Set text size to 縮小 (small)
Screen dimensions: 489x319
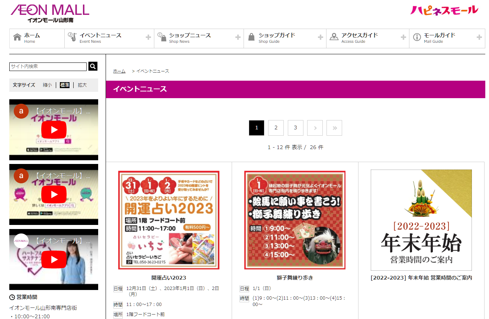click(47, 85)
